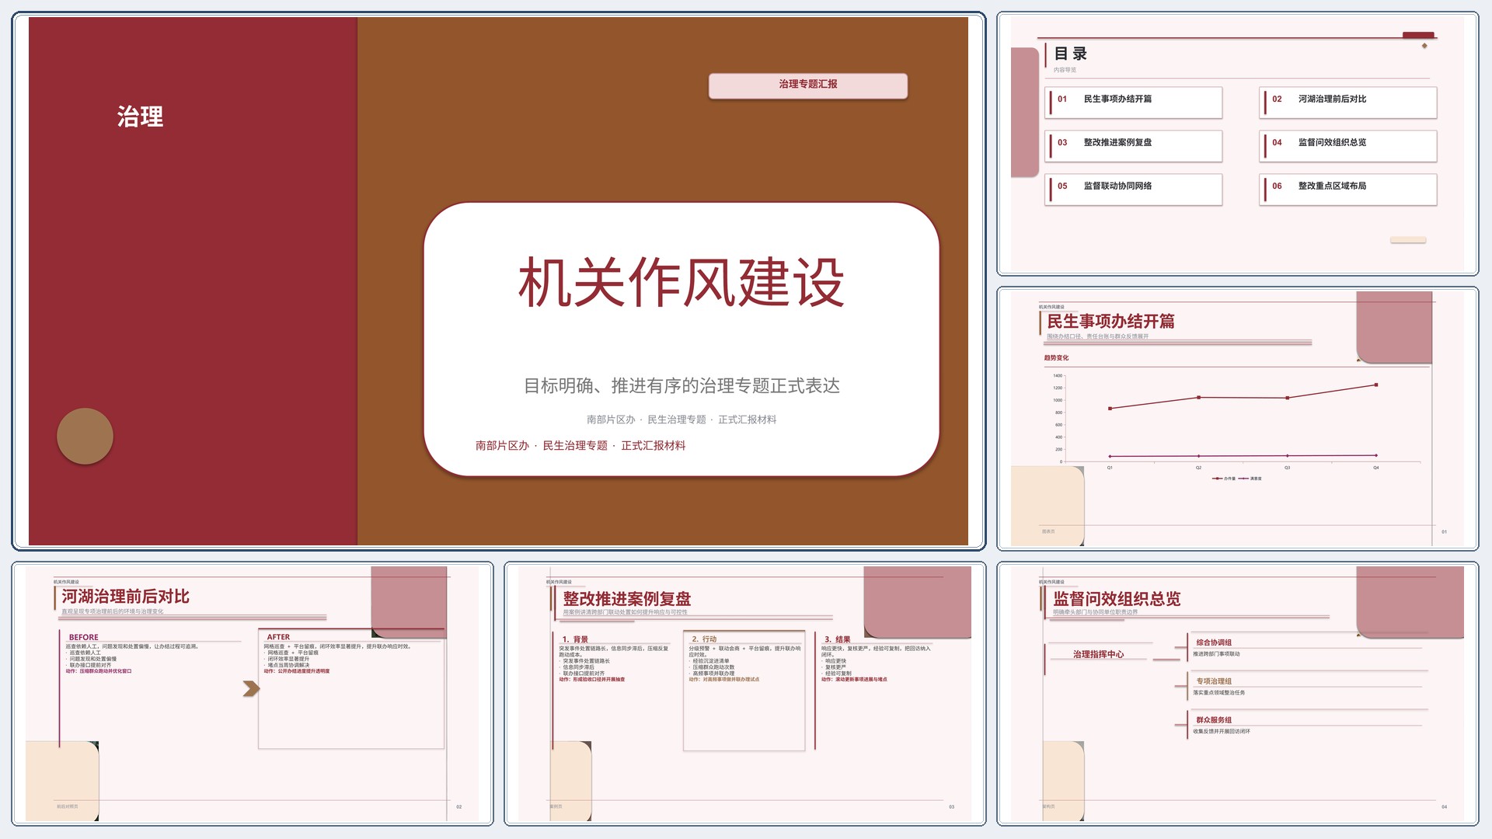The height and width of the screenshot is (839, 1492).
Task: Click the 3. 结果 column heading
Action: click(838, 639)
